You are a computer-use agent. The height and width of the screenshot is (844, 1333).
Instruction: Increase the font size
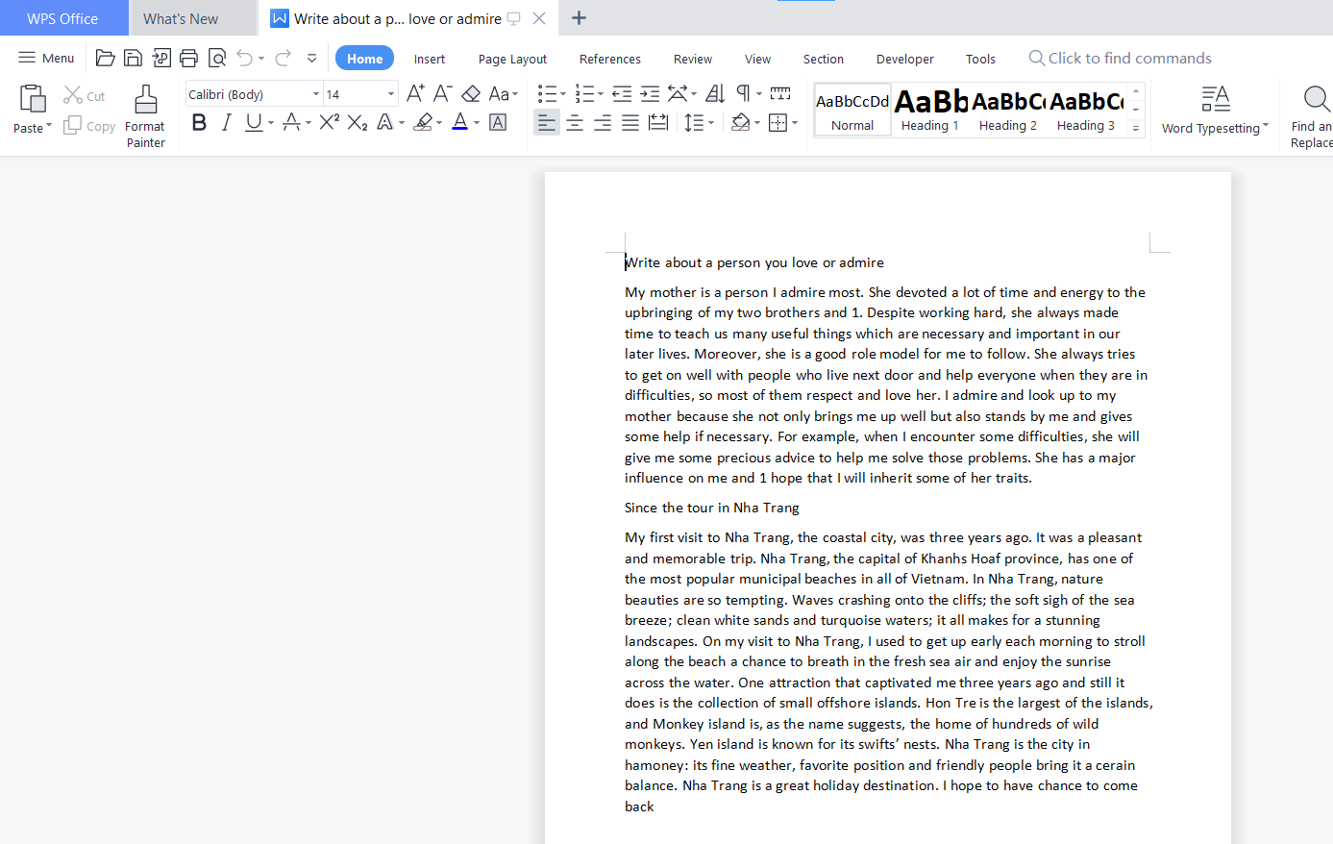click(414, 92)
